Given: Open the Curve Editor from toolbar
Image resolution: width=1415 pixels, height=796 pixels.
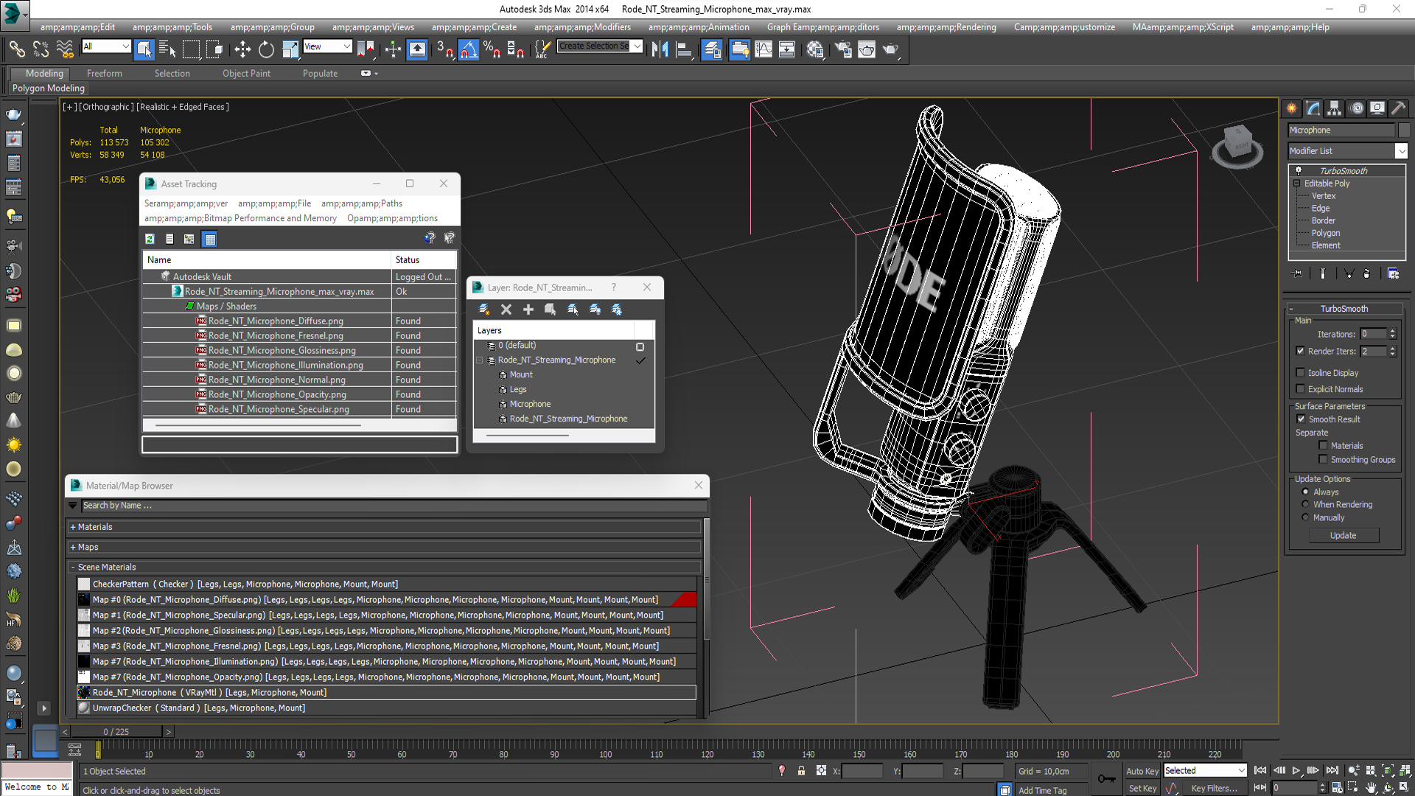Looking at the screenshot, I should 764,49.
